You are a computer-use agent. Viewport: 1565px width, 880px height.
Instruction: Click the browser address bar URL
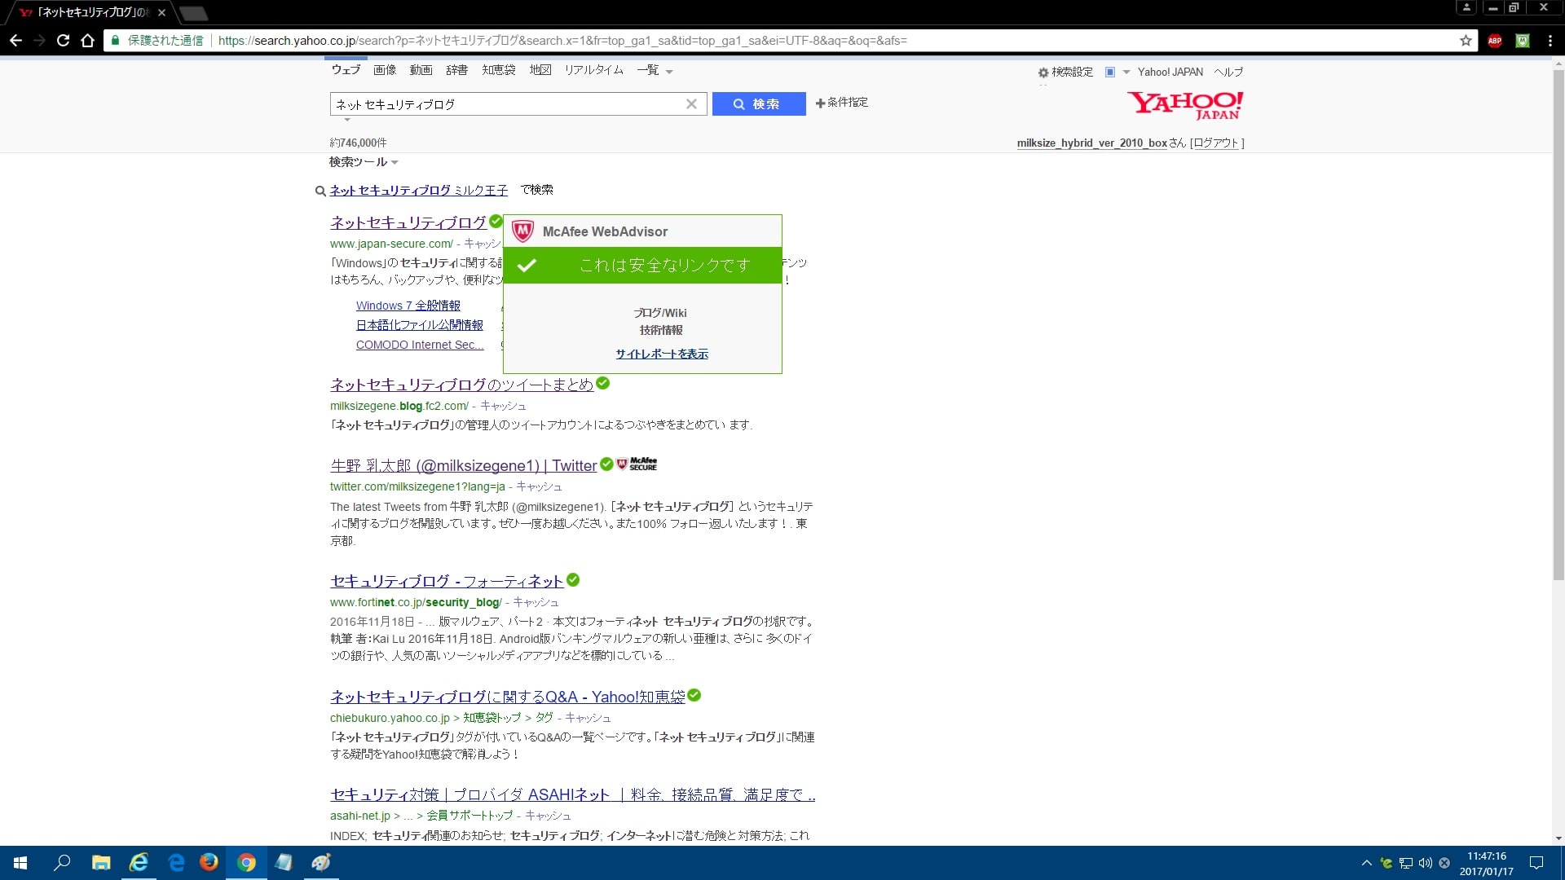pyautogui.click(x=562, y=40)
